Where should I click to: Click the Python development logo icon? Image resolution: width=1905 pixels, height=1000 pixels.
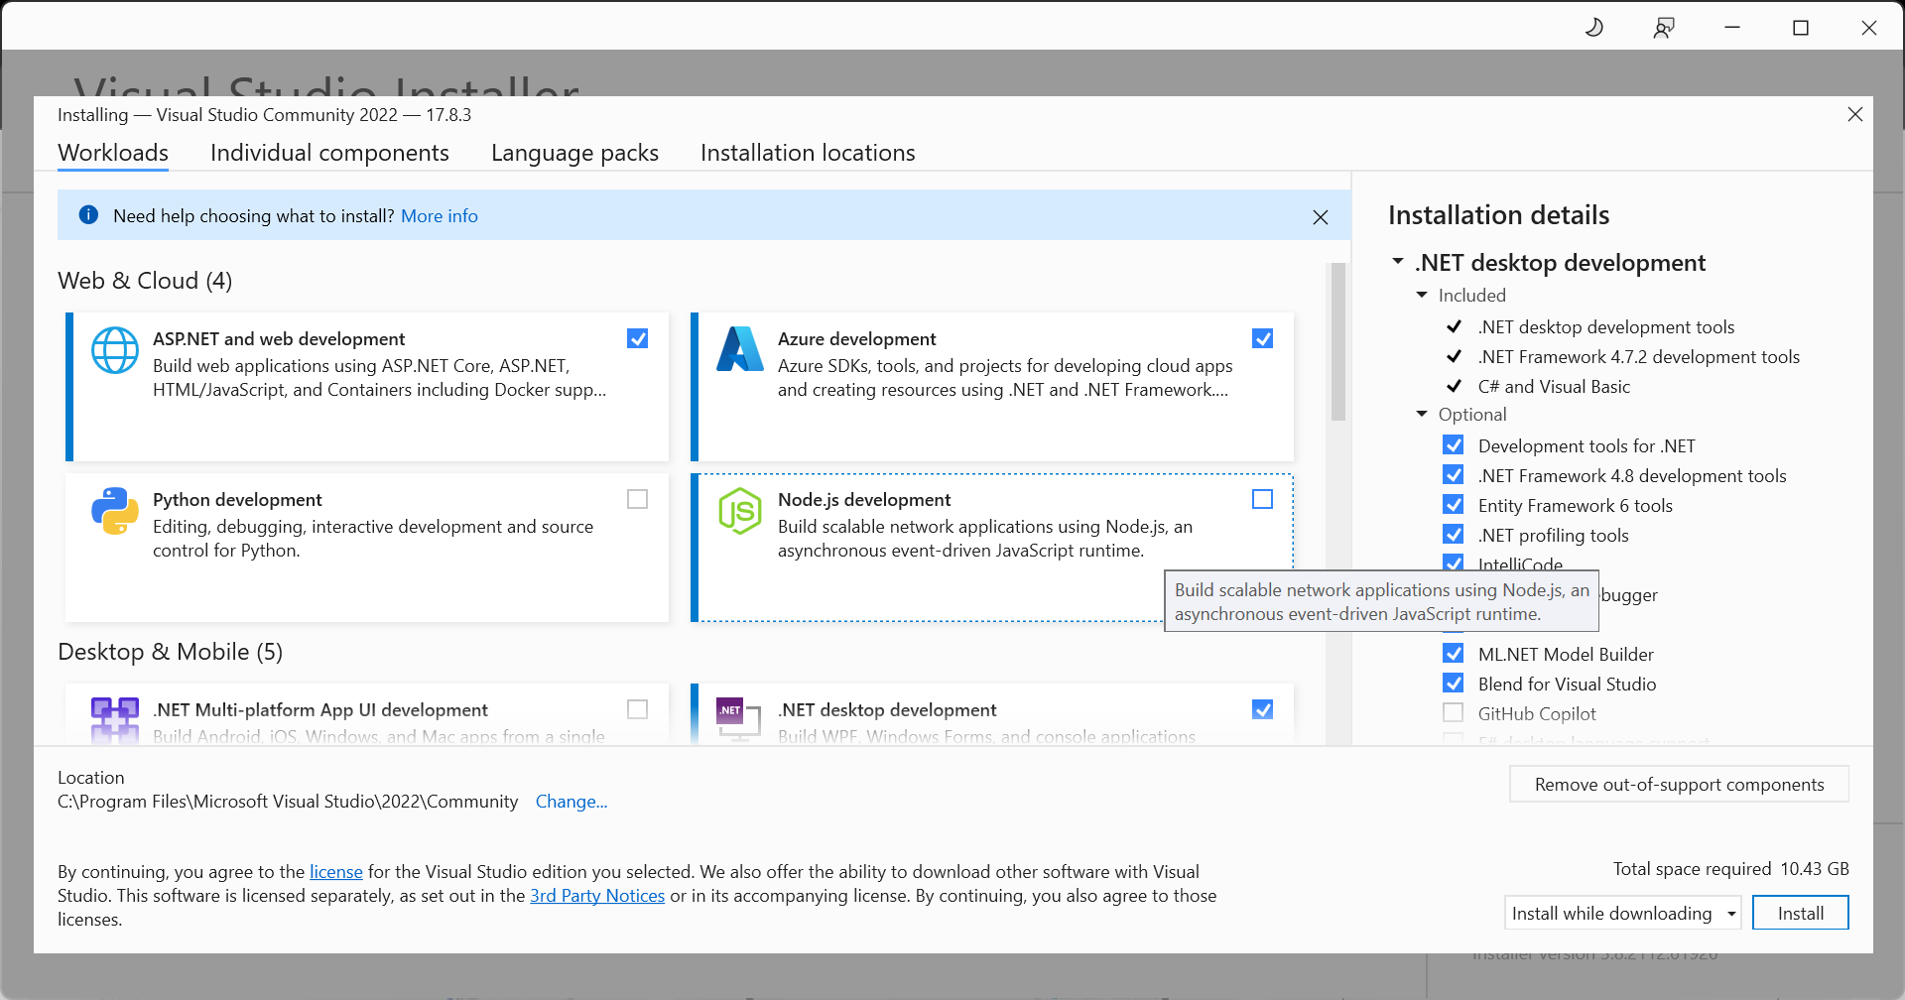(x=115, y=511)
